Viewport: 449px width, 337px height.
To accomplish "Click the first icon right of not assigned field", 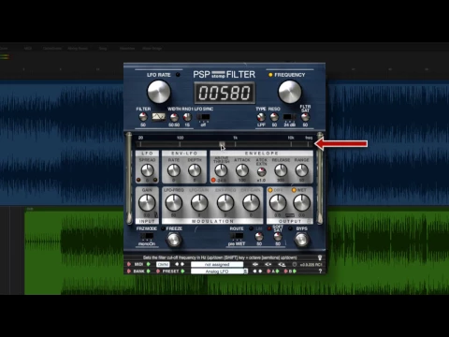I will (255, 264).
